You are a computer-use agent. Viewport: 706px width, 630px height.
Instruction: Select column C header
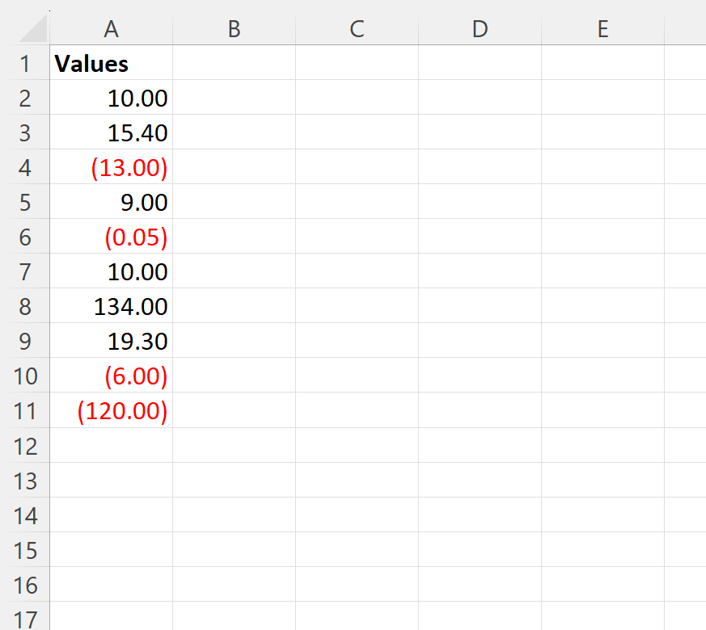(357, 29)
